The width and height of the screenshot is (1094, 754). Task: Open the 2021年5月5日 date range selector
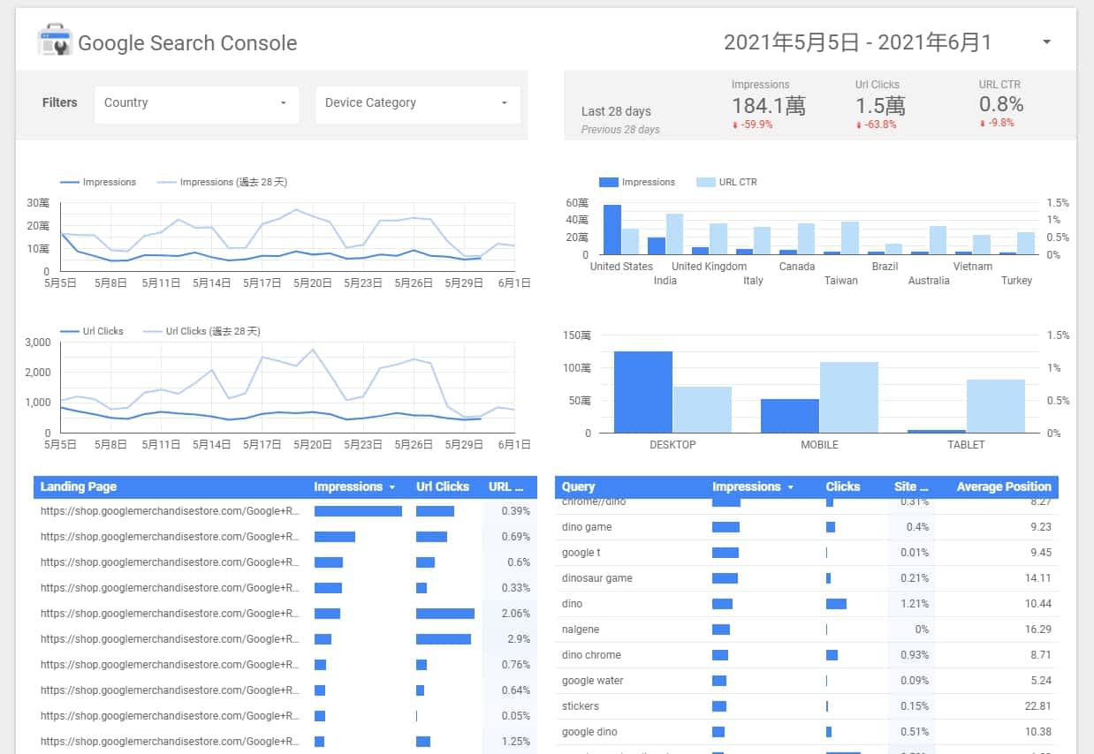857,42
